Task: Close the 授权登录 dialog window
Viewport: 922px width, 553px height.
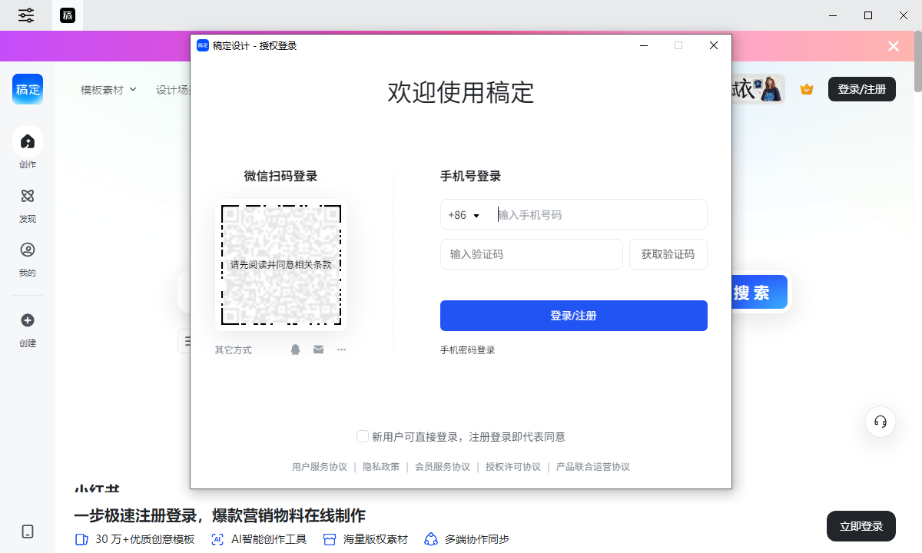Action: (x=714, y=45)
